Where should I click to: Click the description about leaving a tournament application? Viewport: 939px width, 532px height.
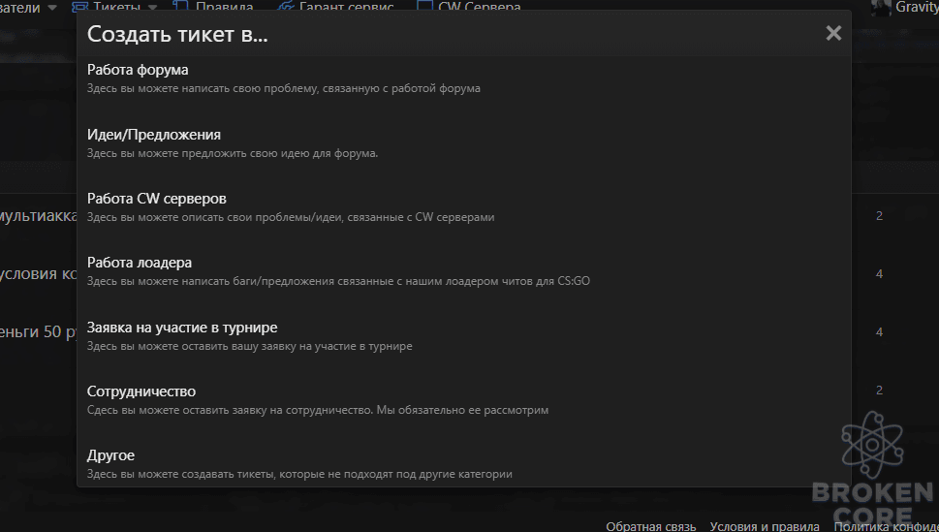click(249, 346)
